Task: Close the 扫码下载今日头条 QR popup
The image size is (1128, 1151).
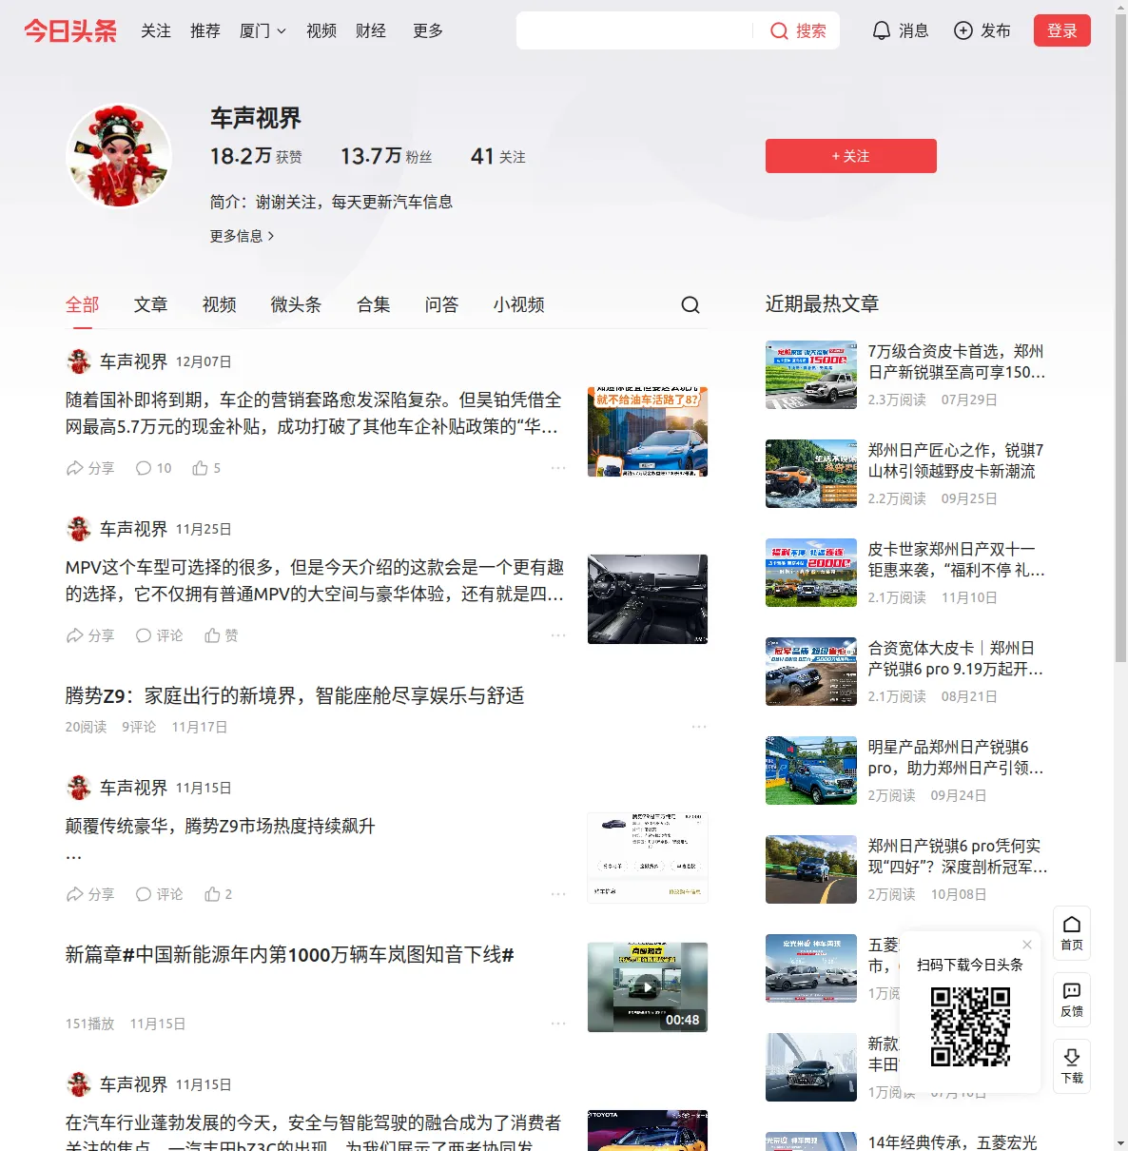Action: 1027,945
